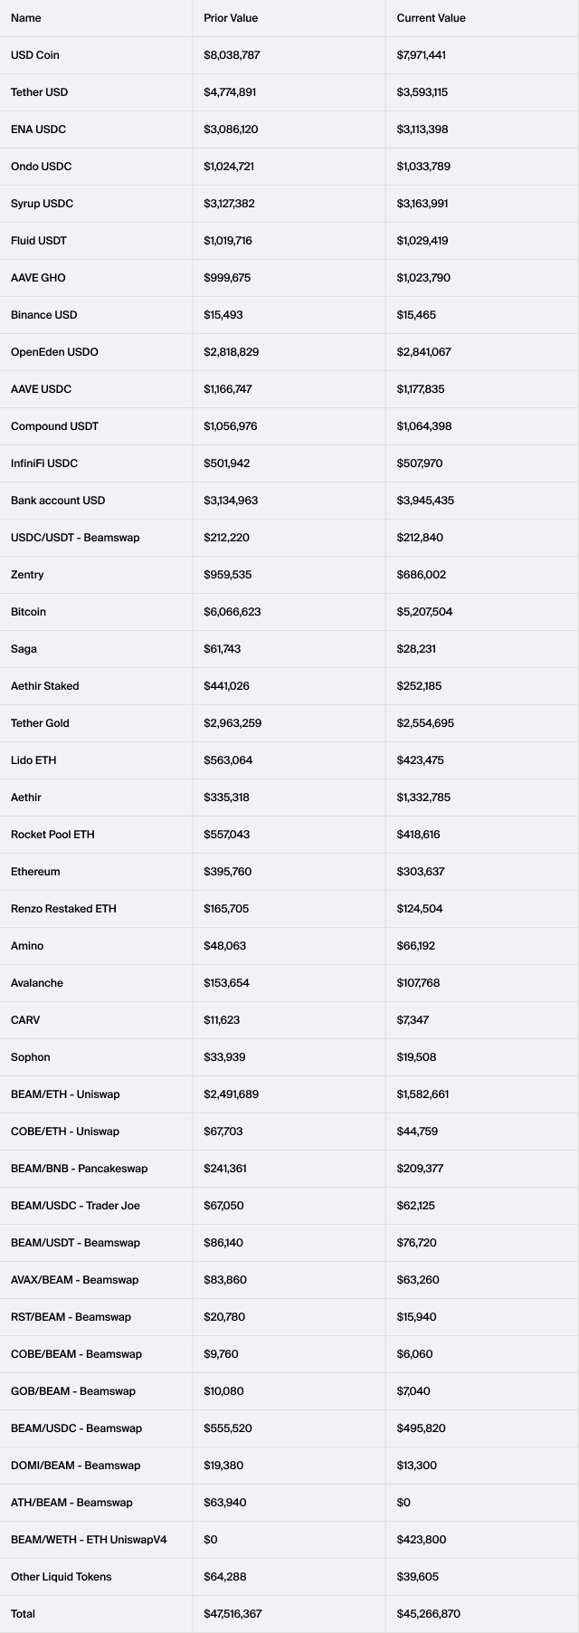Select the OpenEden USDO row name
579x1633 pixels.
[54, 352]
